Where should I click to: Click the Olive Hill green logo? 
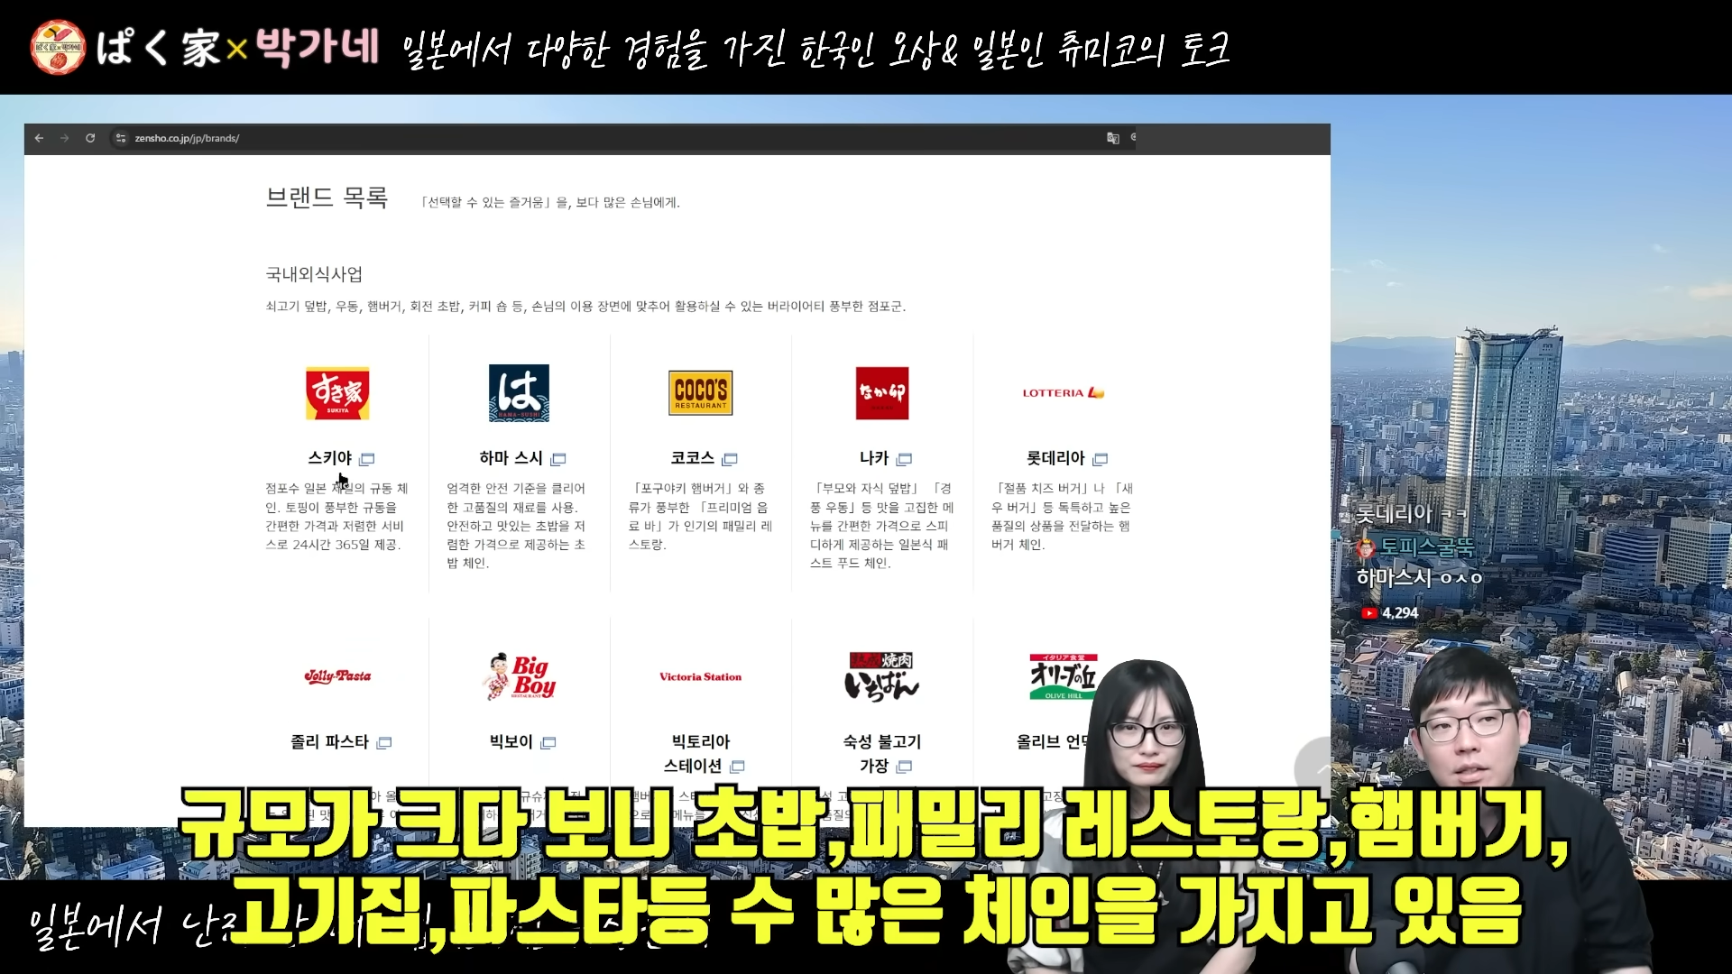1064,676
